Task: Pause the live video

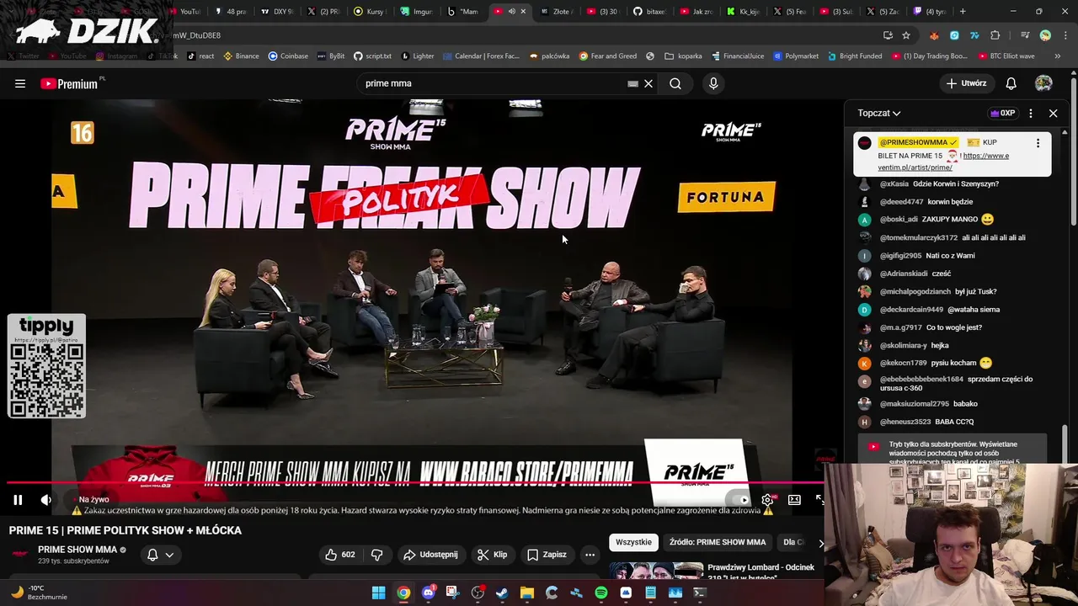Action: click(18, 500)
